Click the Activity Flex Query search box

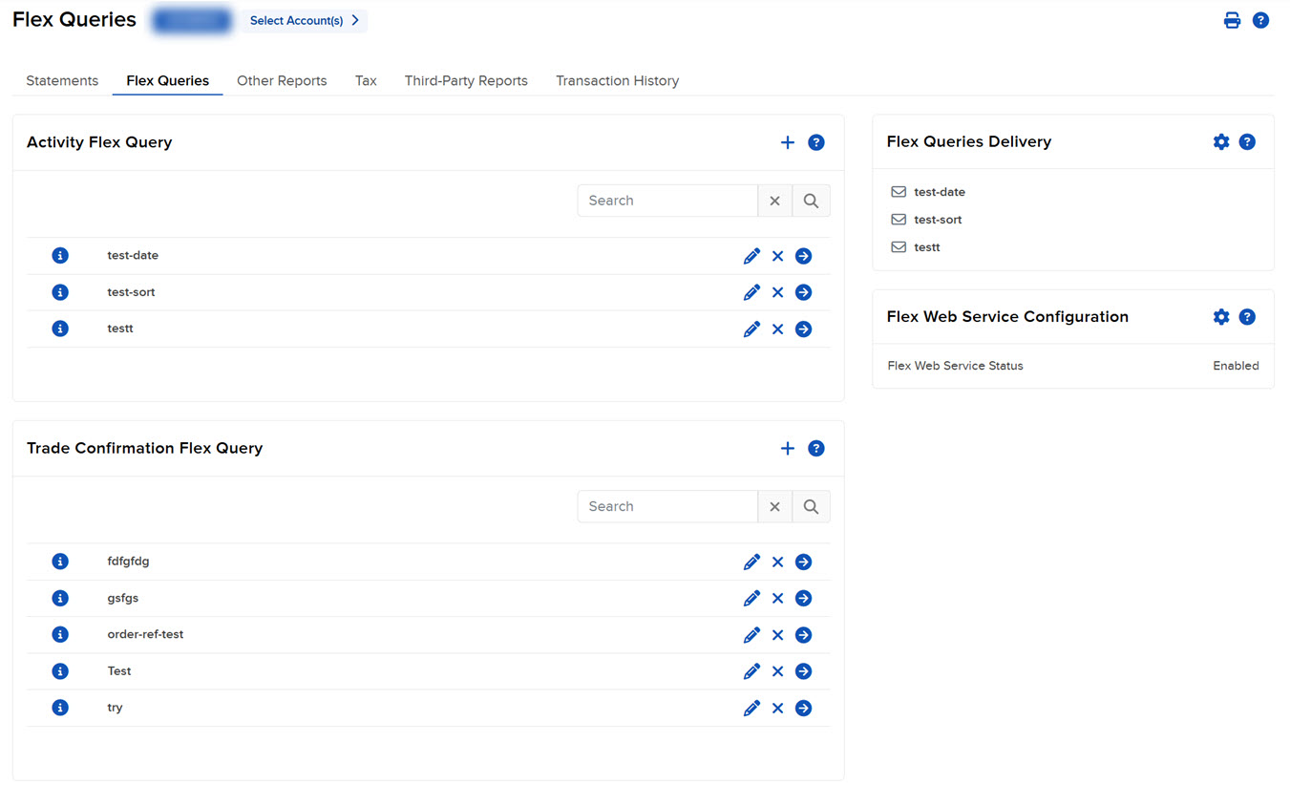[667, 200]
